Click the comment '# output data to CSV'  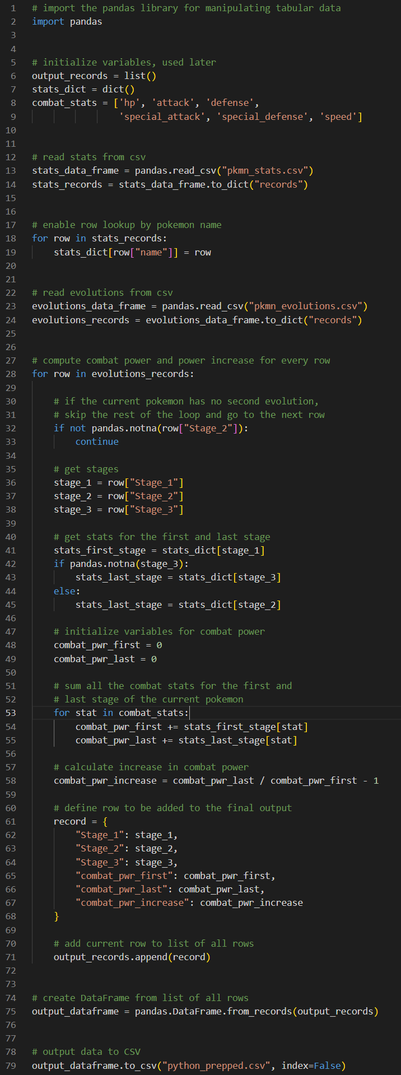tap(86, 1051)
